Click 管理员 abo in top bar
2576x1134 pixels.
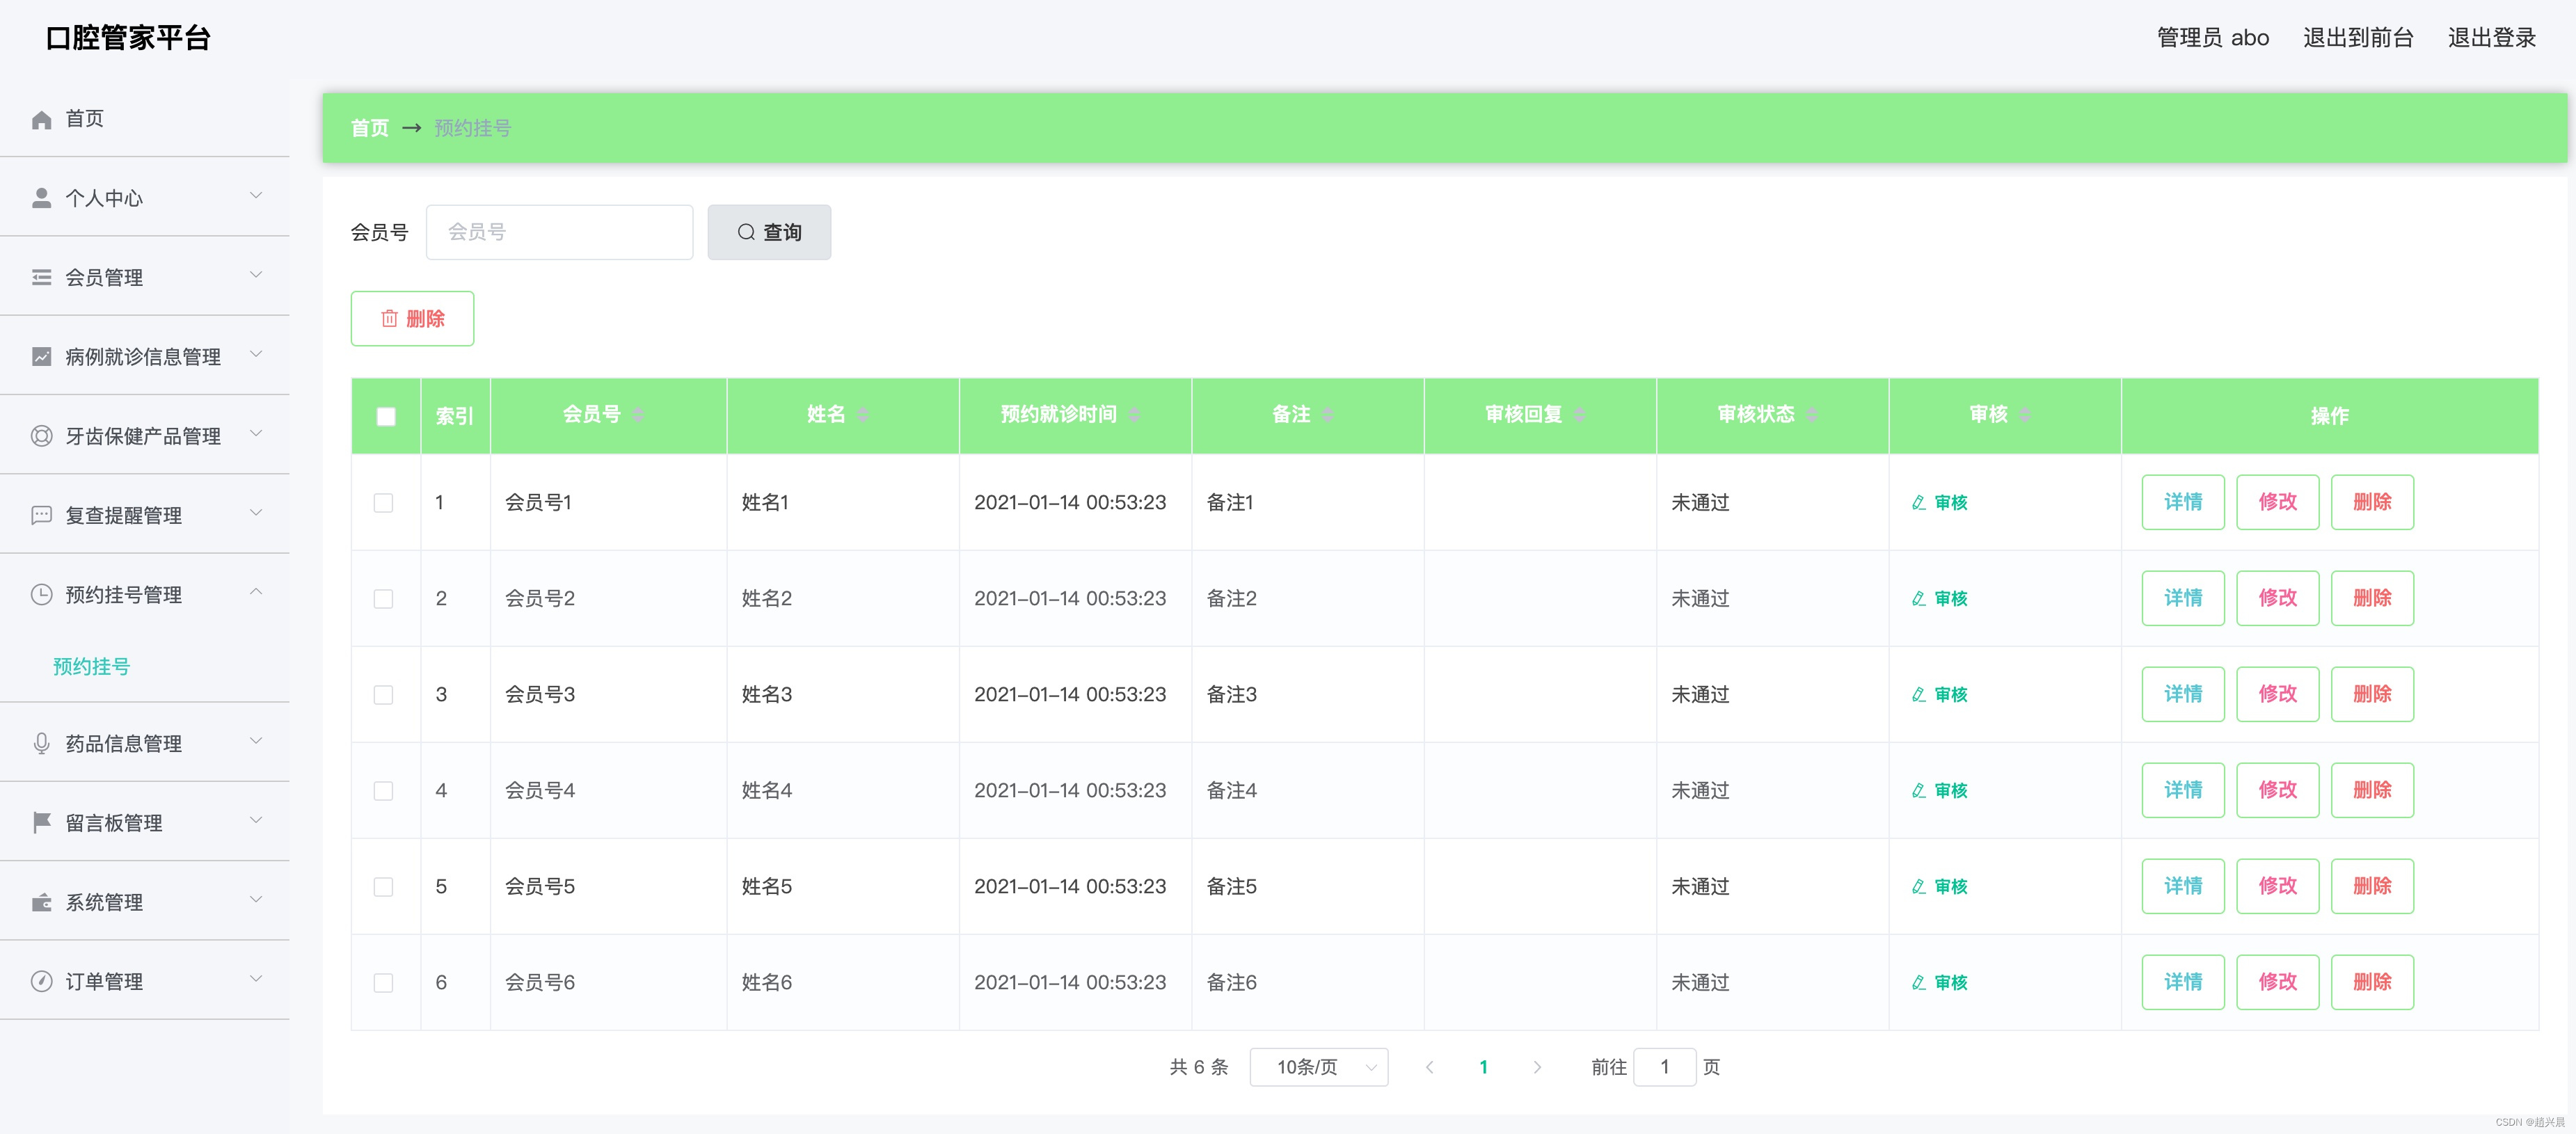tap(2212, 38)
